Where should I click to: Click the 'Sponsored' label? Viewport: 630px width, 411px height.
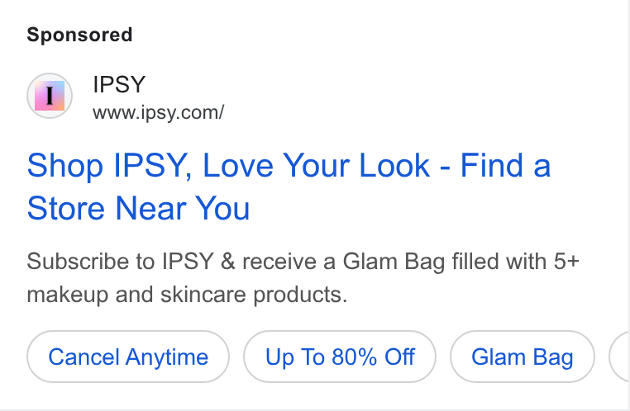(x=79, y=35)
